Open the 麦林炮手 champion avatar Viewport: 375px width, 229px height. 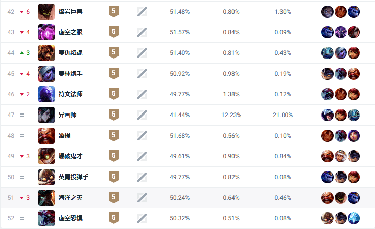pos(46,73)
